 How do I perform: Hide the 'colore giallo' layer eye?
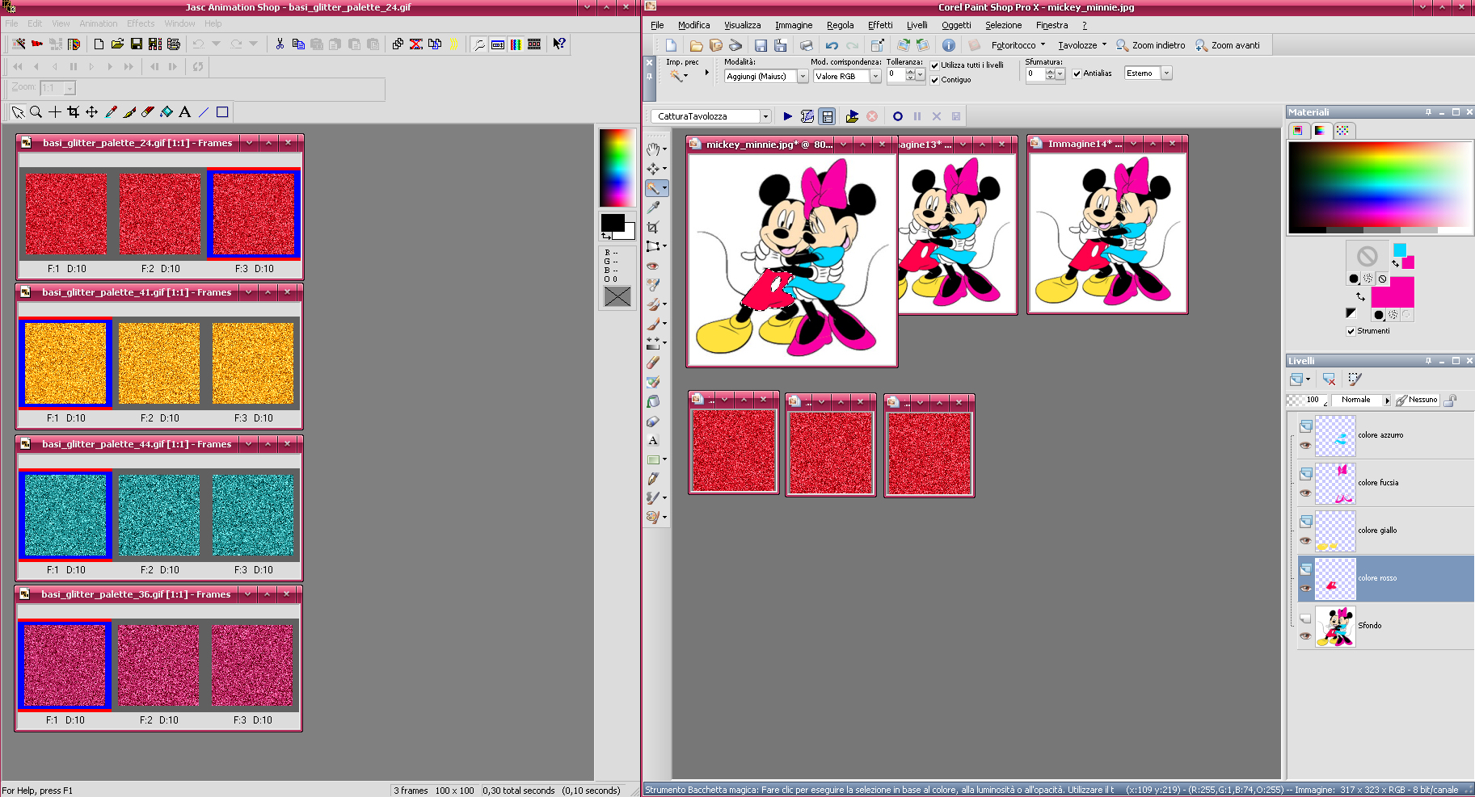click(1305, 540)
